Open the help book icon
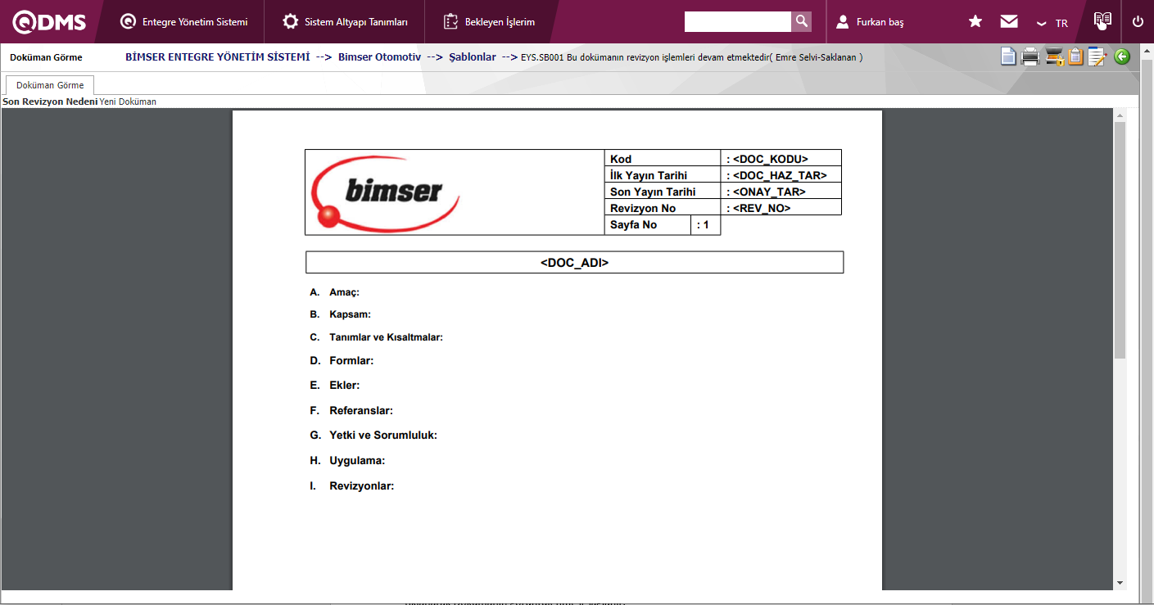Viewport: 1154px width, 605px height. [x=1102, y=20]
